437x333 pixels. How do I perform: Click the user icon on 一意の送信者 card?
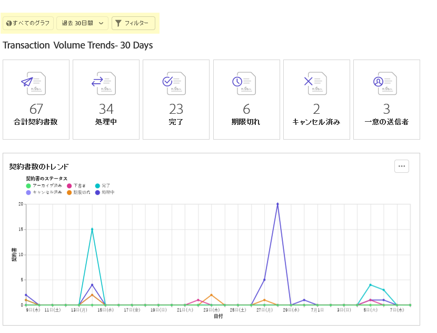[x=378, y=82]
